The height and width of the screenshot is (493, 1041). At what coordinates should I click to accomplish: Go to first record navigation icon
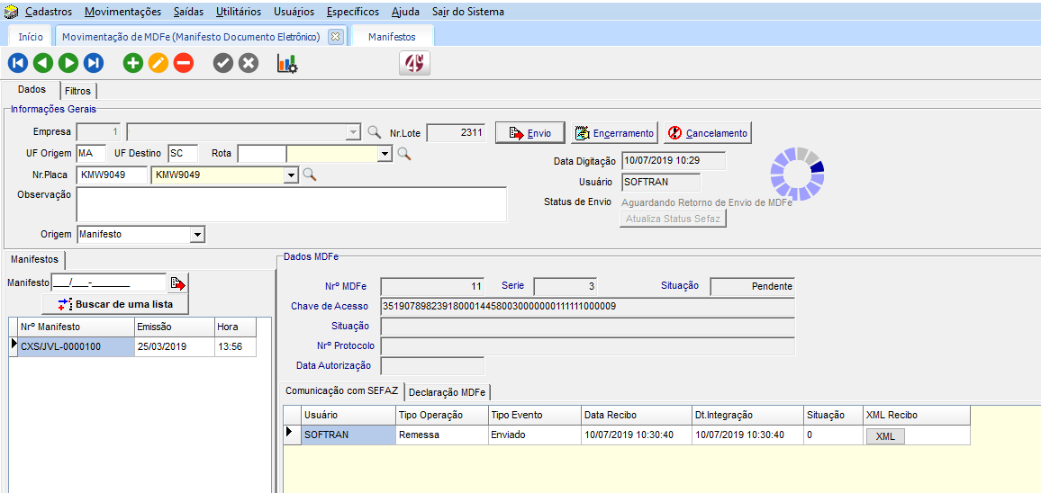(x=17, y=63)
